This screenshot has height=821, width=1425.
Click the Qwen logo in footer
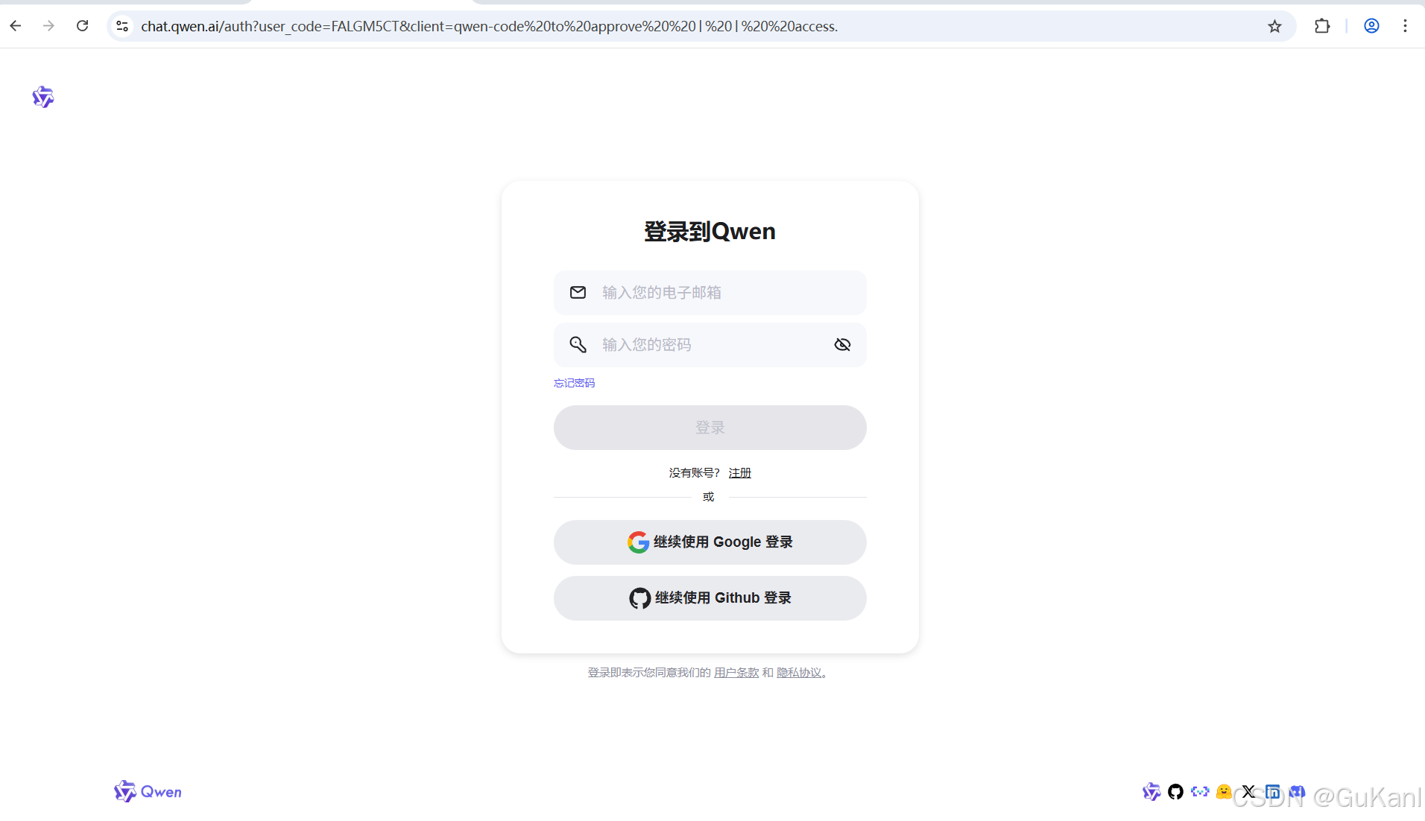click(x=147, y=791)
